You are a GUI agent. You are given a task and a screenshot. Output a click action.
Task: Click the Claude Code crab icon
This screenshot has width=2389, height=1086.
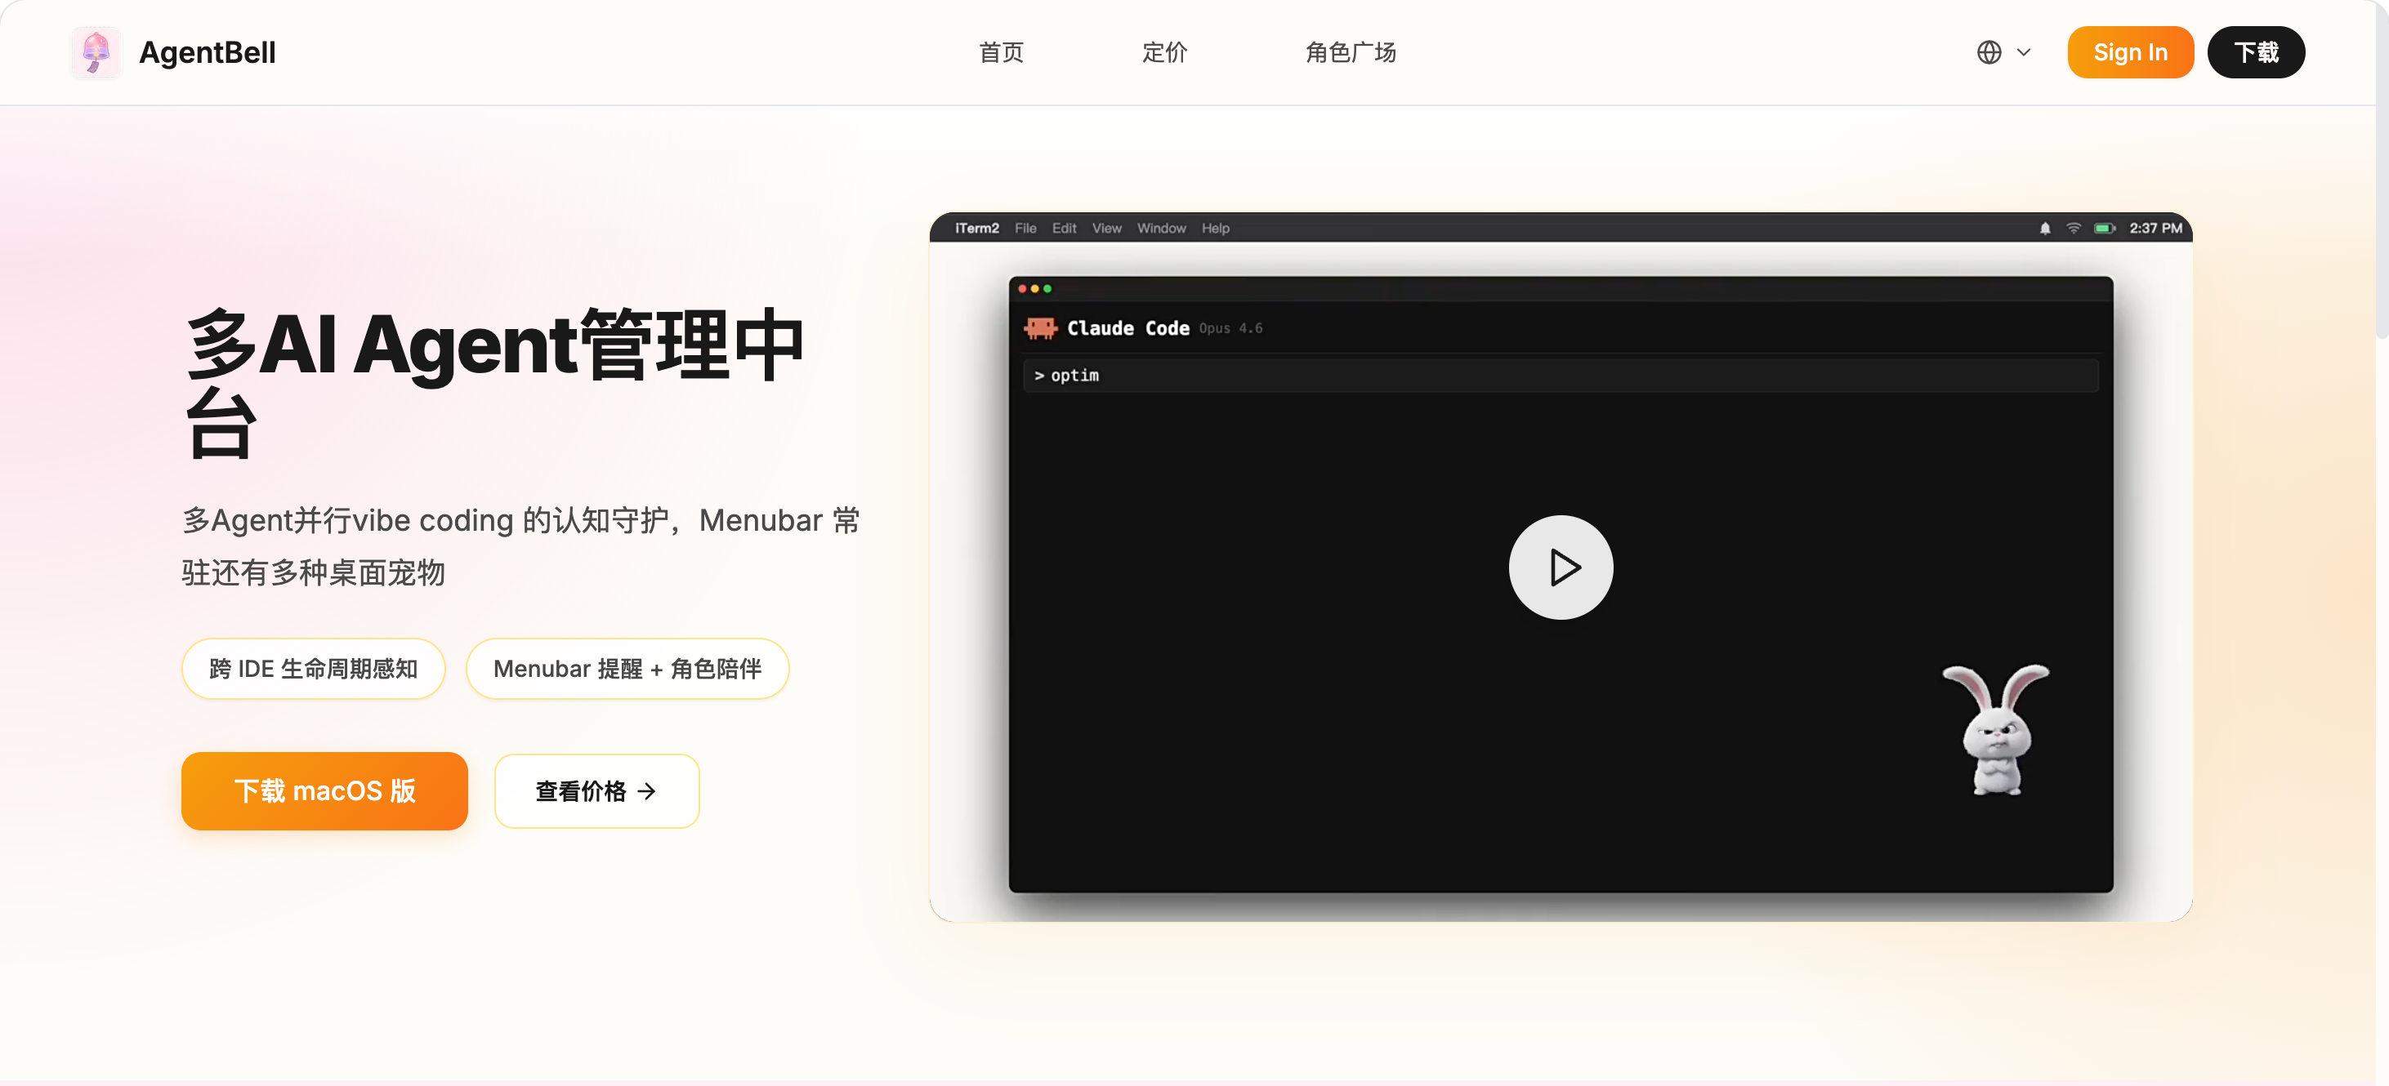point(1039,328)
